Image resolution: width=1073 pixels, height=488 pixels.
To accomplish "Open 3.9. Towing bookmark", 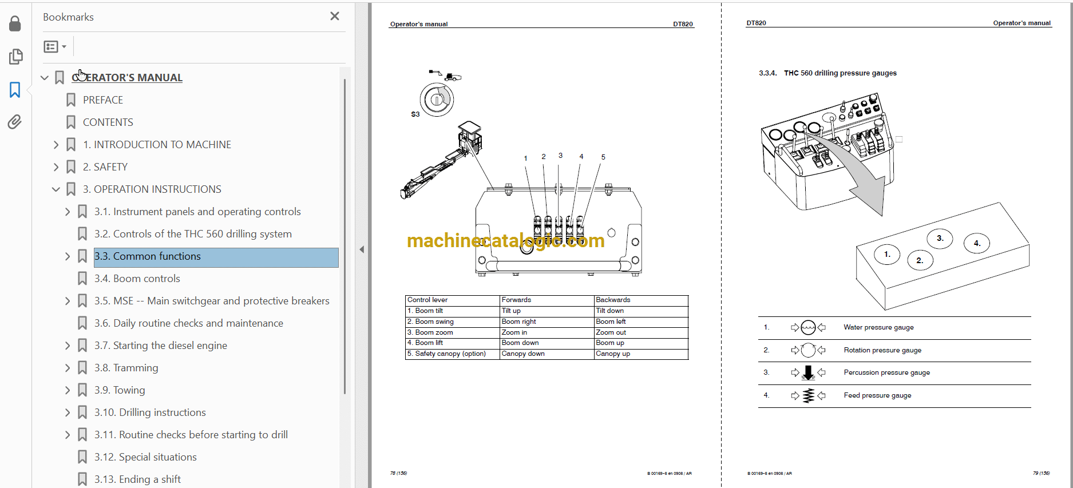I will pos(120,390).
